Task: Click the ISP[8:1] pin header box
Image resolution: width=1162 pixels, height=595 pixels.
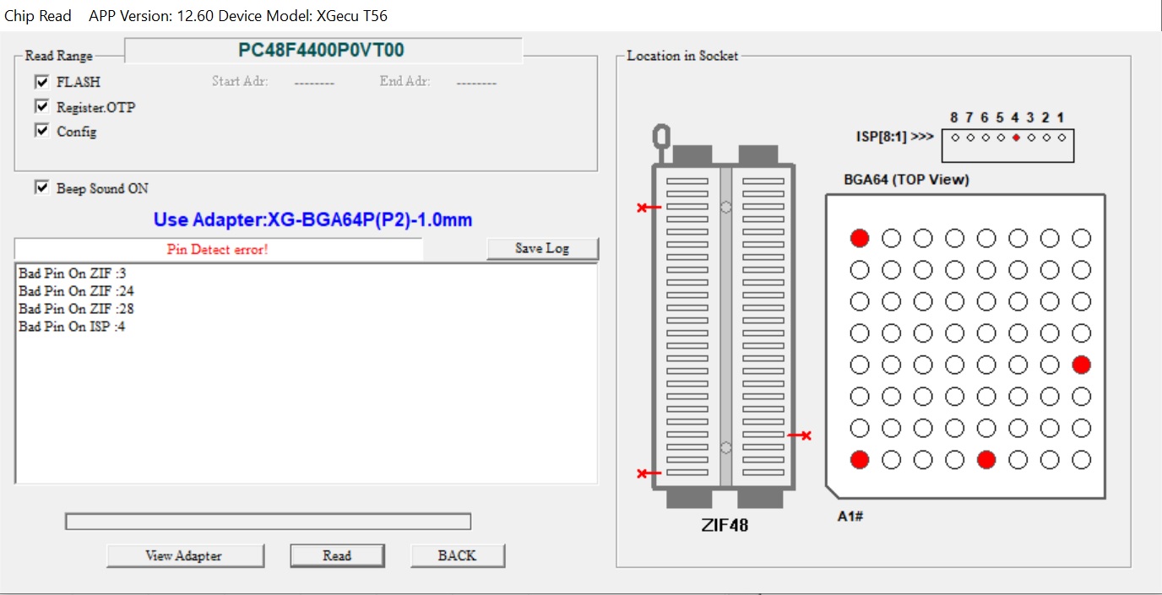Action: (1007, 143)
